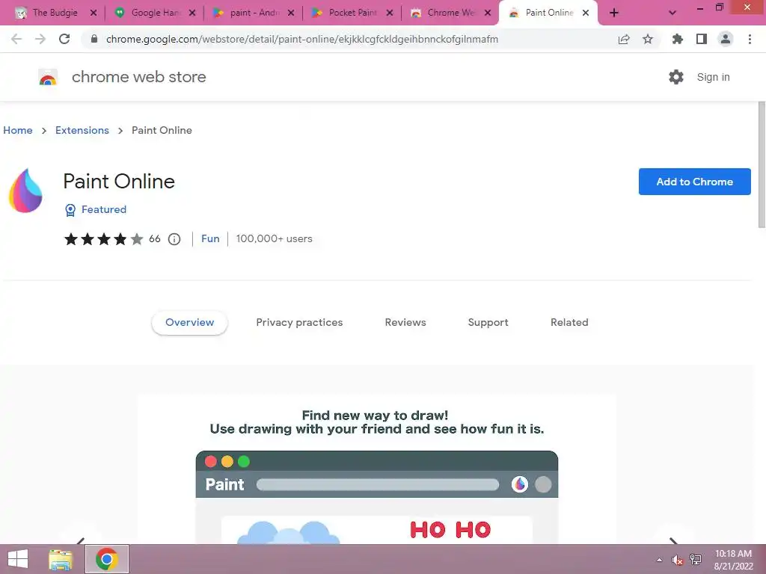Select the Overview tab
Viewport: 766px width, 574px height.
click(x=189, y=323)
